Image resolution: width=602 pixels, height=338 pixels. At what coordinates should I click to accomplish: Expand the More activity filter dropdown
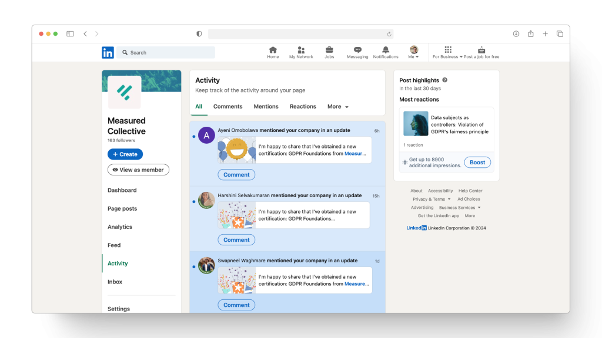click(338, 107)
